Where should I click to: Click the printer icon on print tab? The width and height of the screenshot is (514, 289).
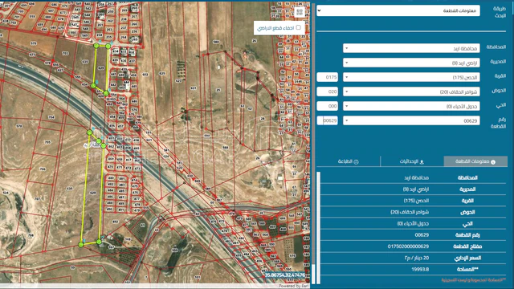click(356, 161)
